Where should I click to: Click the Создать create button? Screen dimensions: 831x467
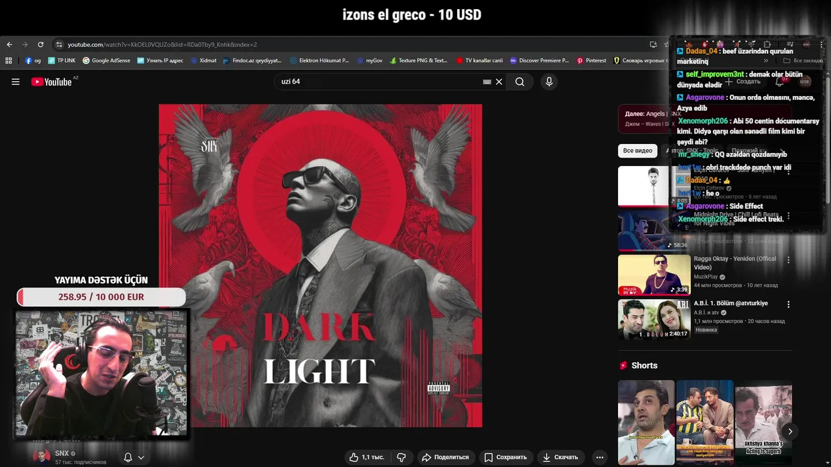click(x=743, y=82)
